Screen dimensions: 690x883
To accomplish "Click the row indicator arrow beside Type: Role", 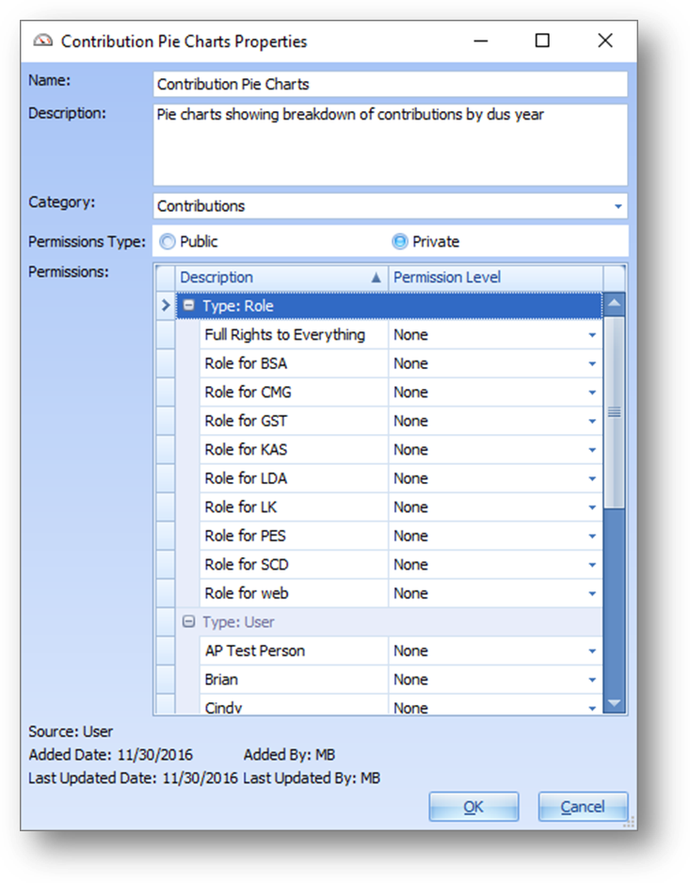I will pyautogui.click(x=166, y=305).
